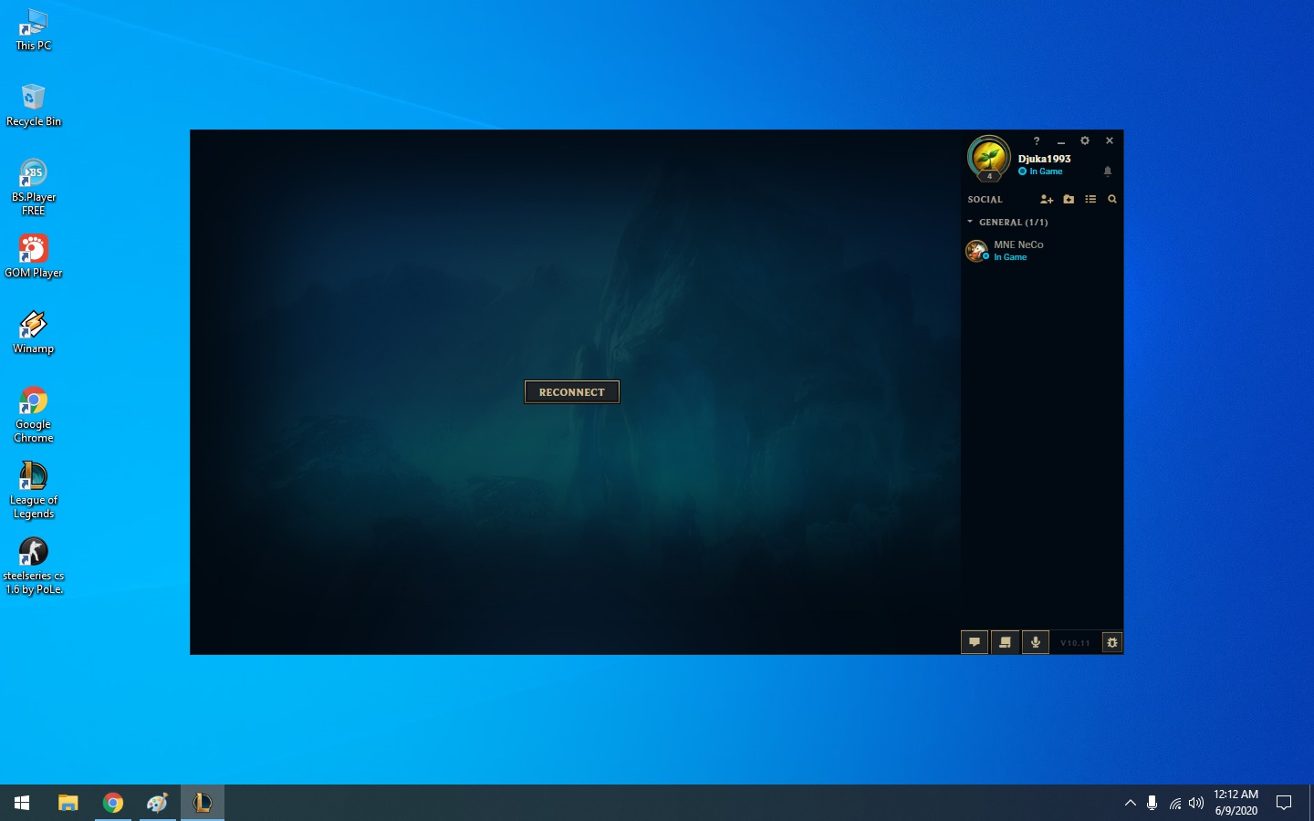
Task: Open File Explorer from the taskbar
Action: 68,803
